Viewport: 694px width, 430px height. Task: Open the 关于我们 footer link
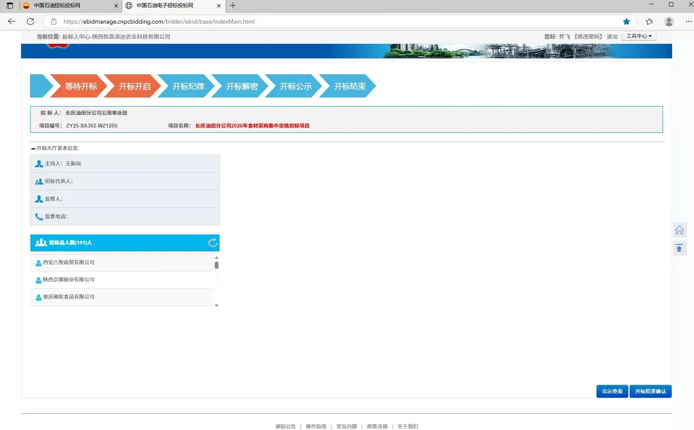click(408, 427)
